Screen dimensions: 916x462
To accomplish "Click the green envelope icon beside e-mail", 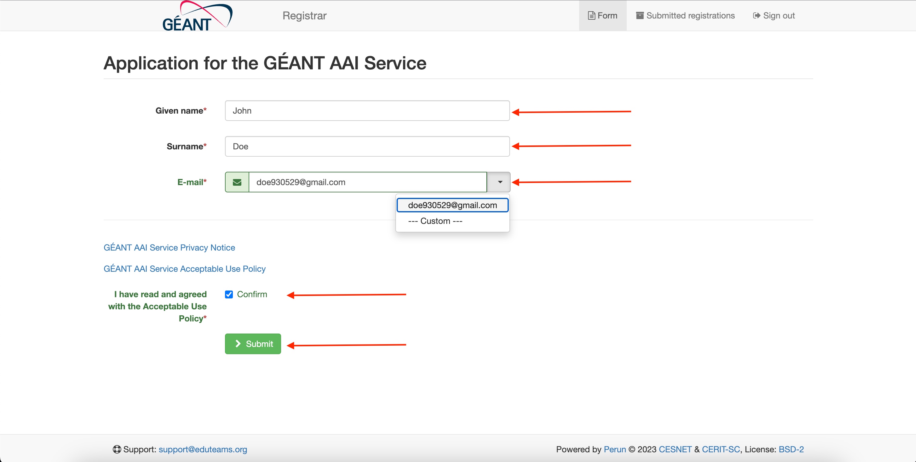I will 237,182.
